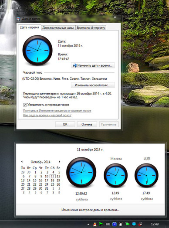169x228 pixels.
Task: Choose date 23 in the calendar
Action: point(41,184)
